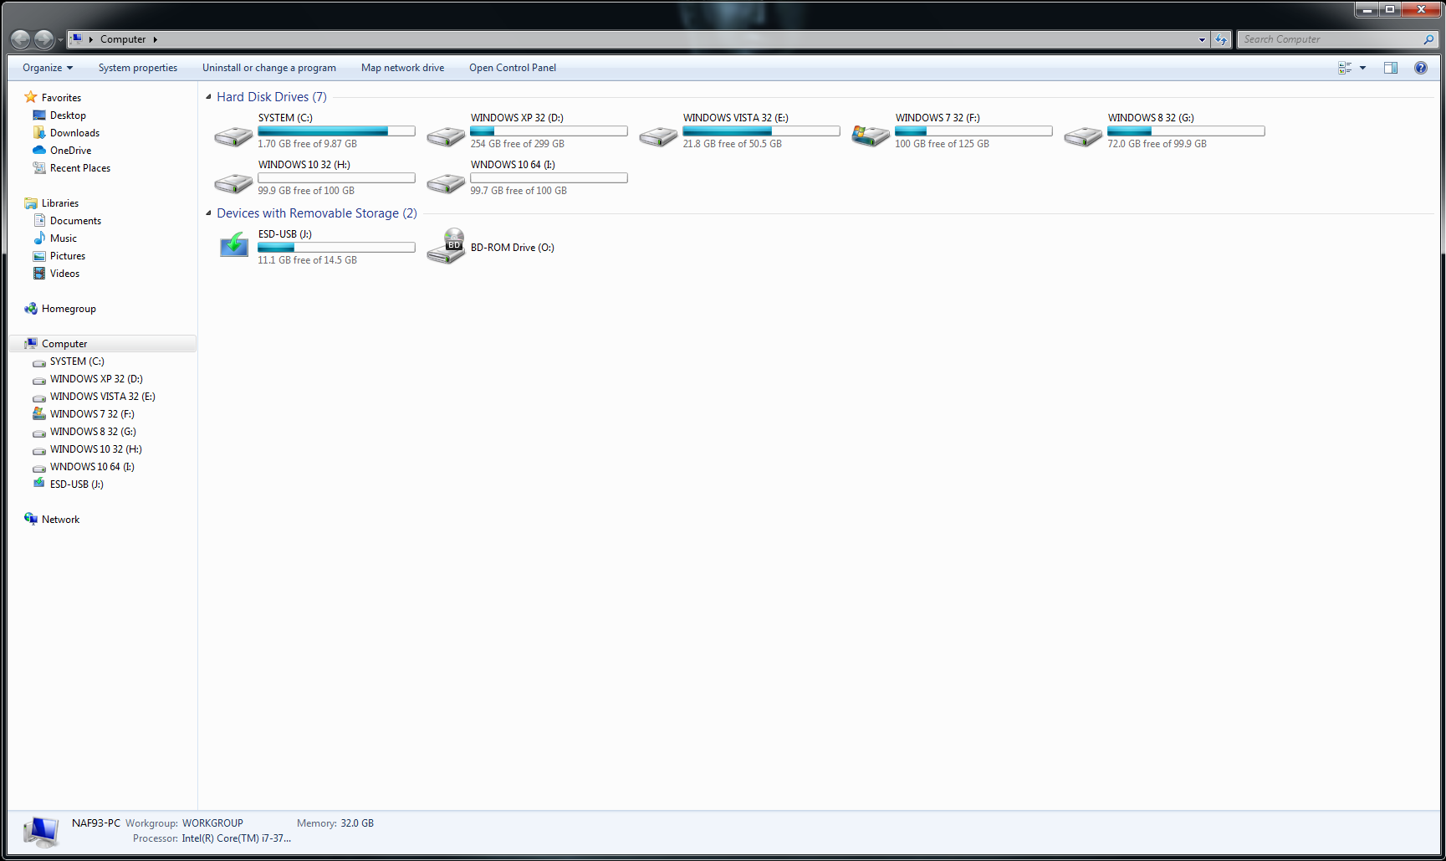Expand address bar root arrow before Computer
This screenshot has width=1446, height=861.
90,39
